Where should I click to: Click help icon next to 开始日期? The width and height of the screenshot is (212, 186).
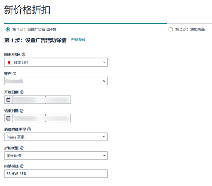point(22,92)
